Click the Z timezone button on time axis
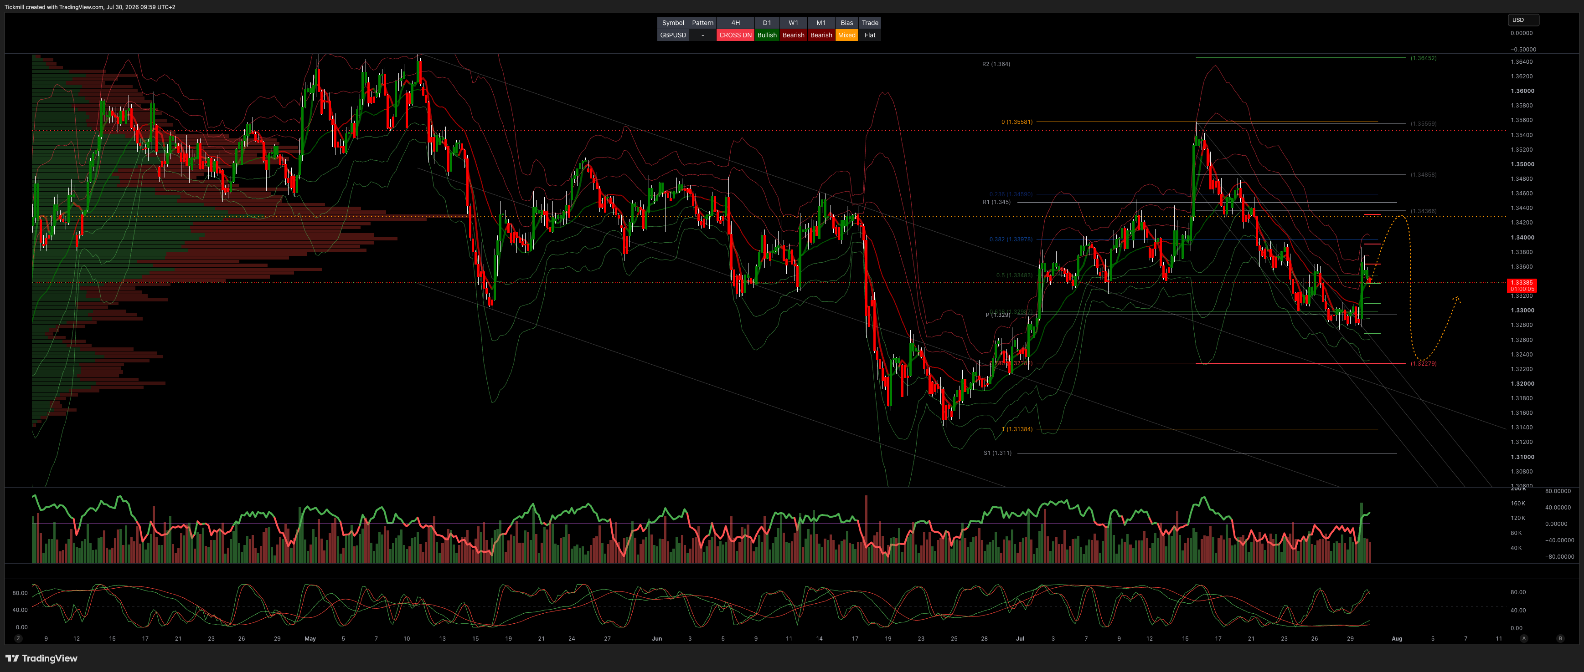This screenshot has height=672, width=1584. tap(18, 638)
